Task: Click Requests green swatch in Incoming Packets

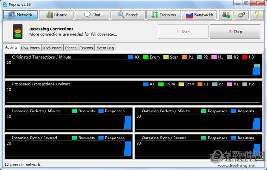Action: click(x=74, y=111)
